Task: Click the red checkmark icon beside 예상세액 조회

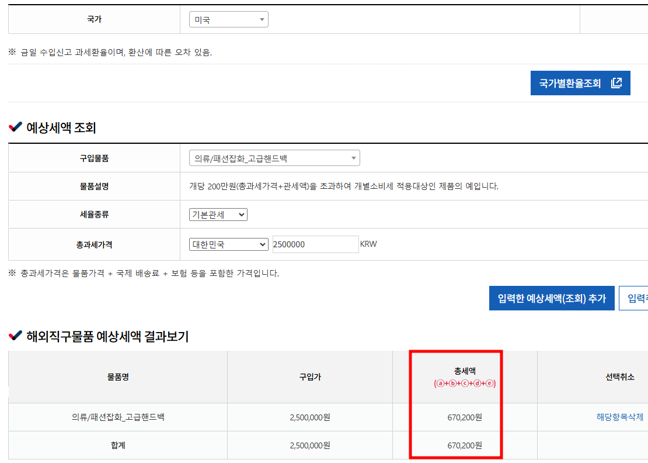Action: coord(15,129)
